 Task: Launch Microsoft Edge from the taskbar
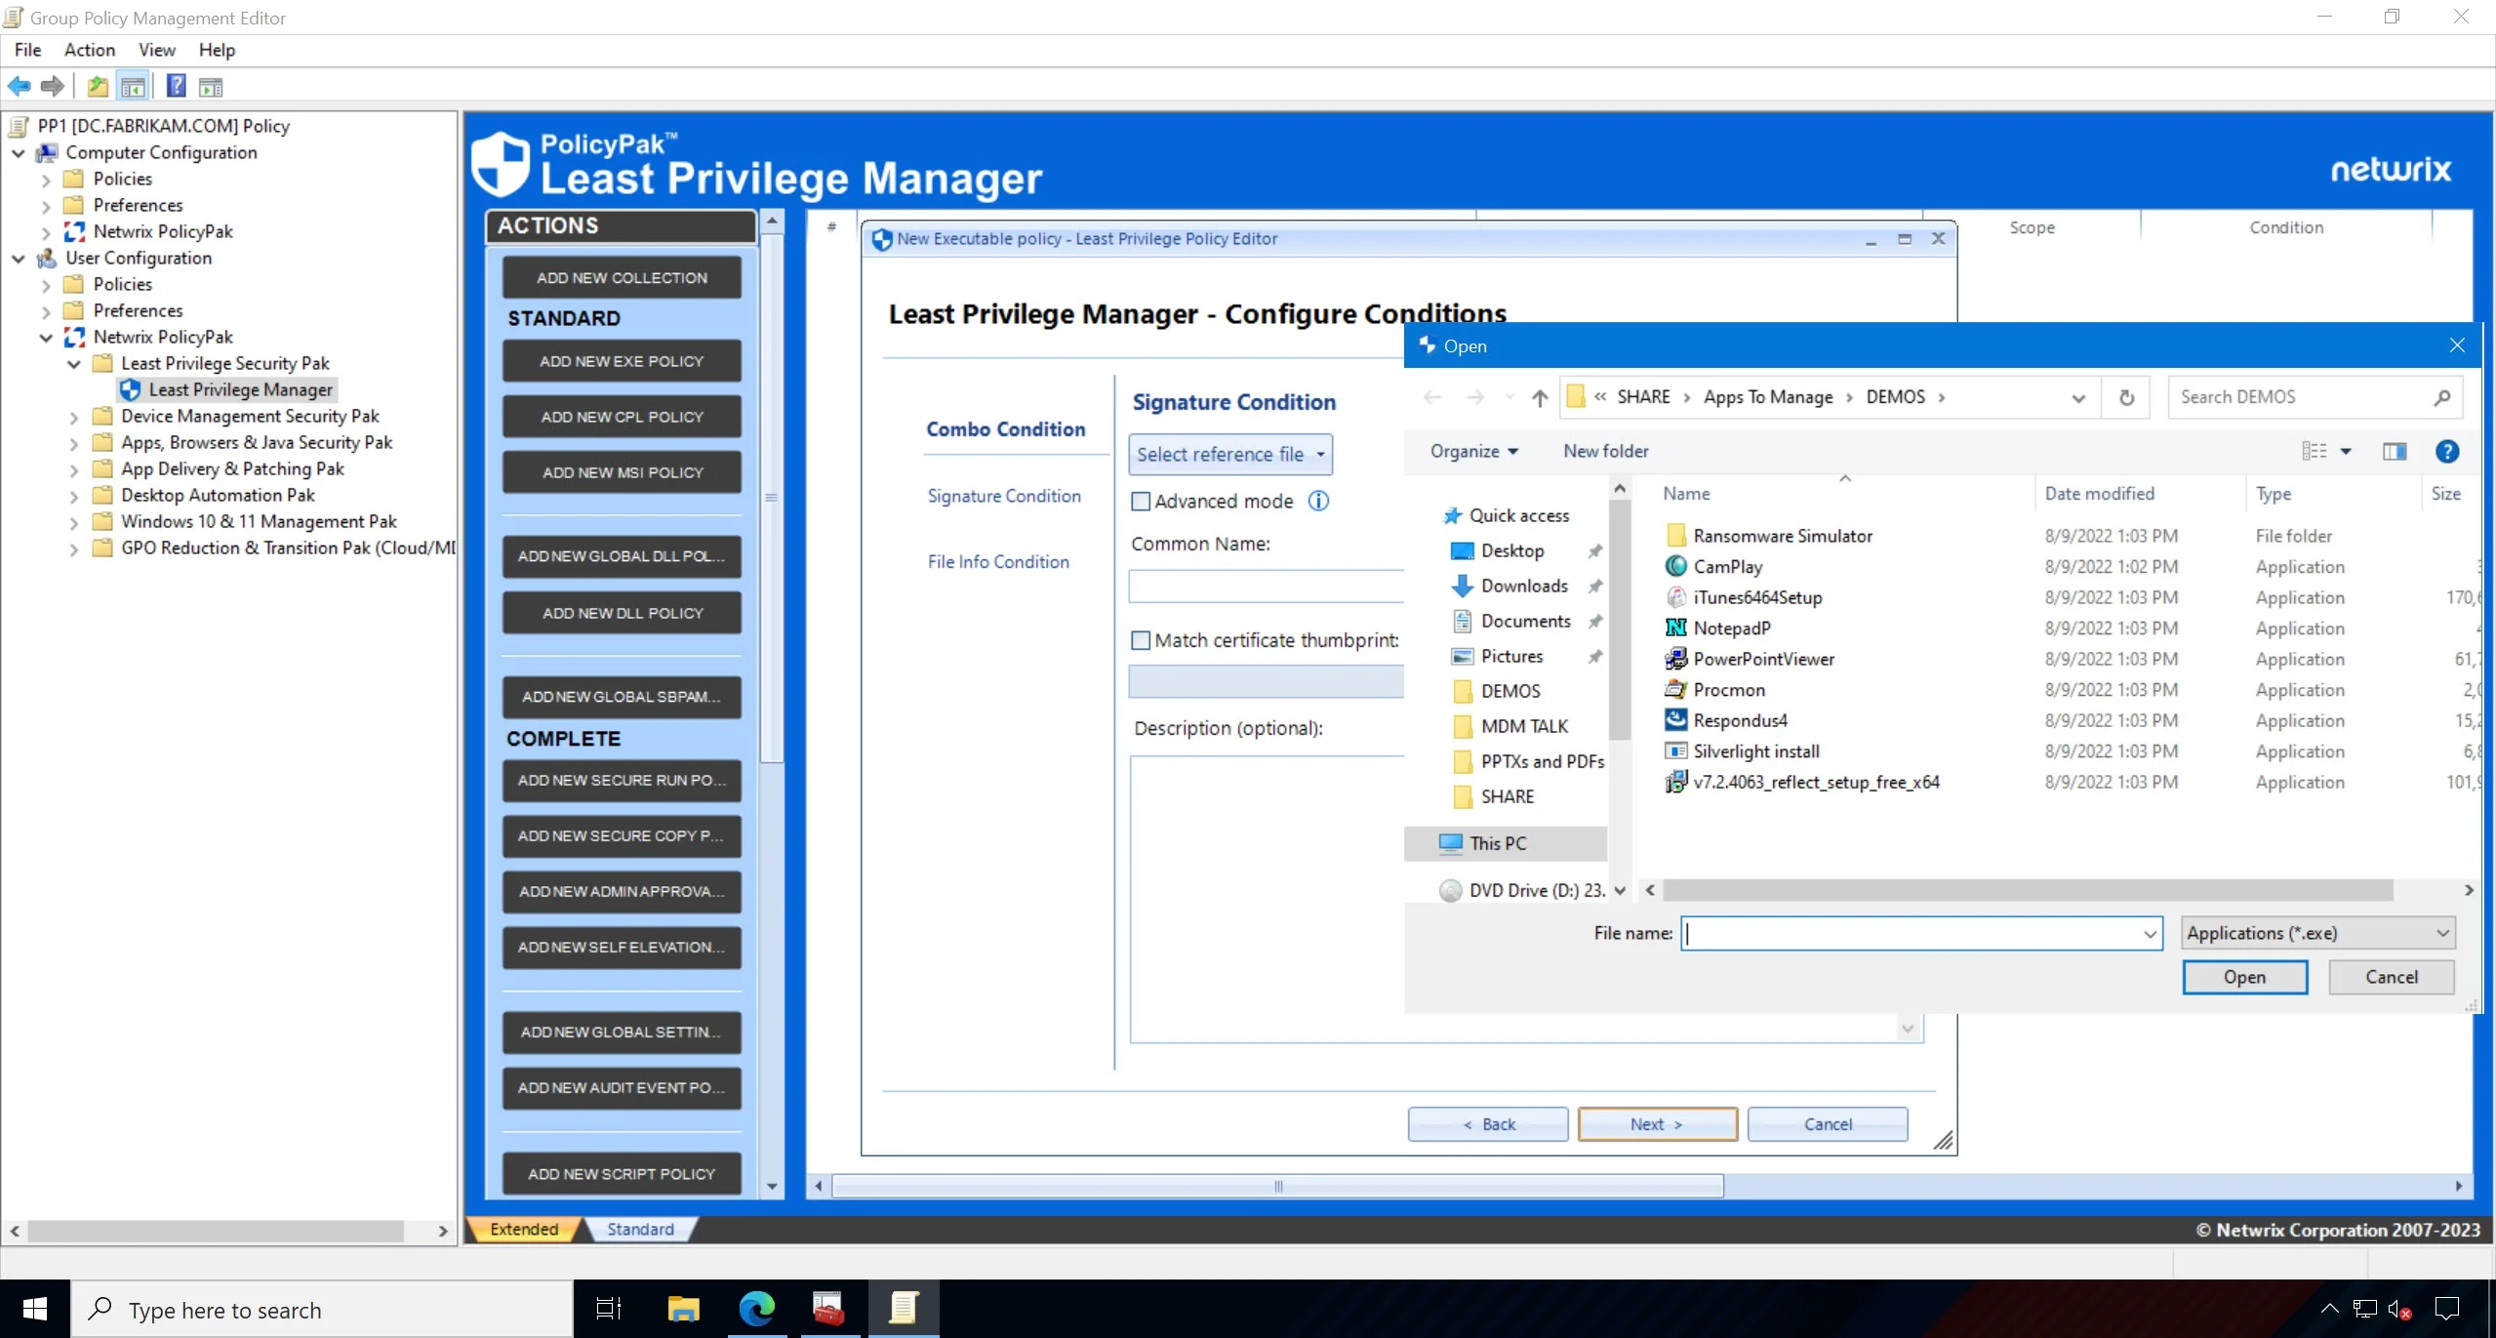coord(756,1309)
